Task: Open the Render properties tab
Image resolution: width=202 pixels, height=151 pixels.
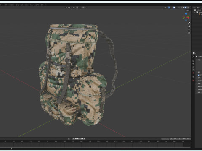Action: 193,61
